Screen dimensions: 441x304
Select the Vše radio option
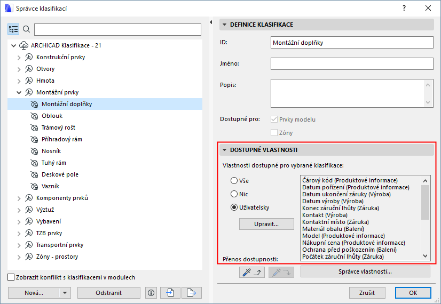[234, 181]
